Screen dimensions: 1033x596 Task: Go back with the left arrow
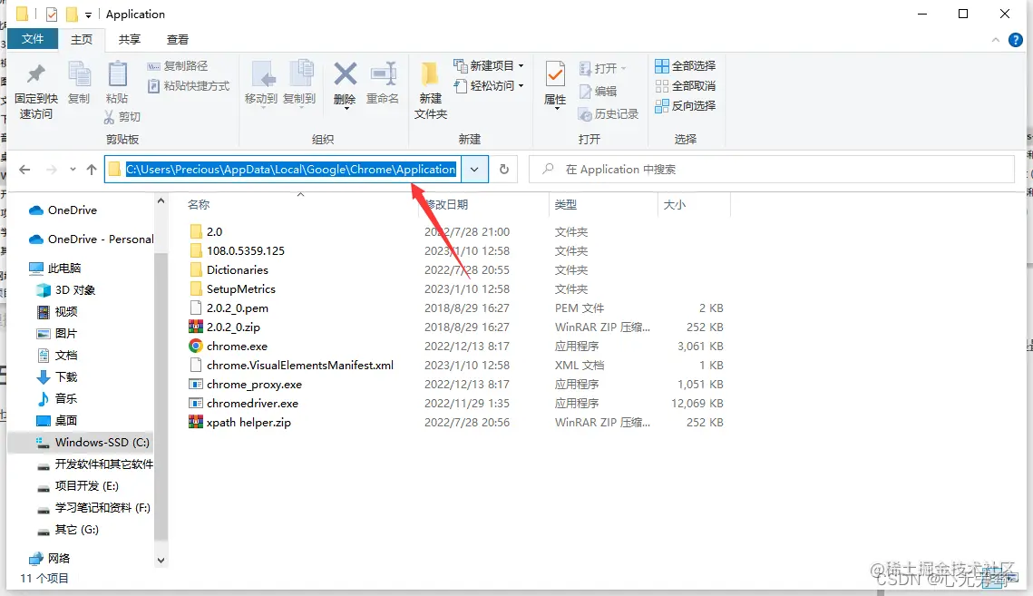(x=25, y=170)
